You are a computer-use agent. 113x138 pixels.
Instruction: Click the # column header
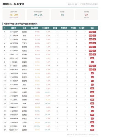(5, 28)
